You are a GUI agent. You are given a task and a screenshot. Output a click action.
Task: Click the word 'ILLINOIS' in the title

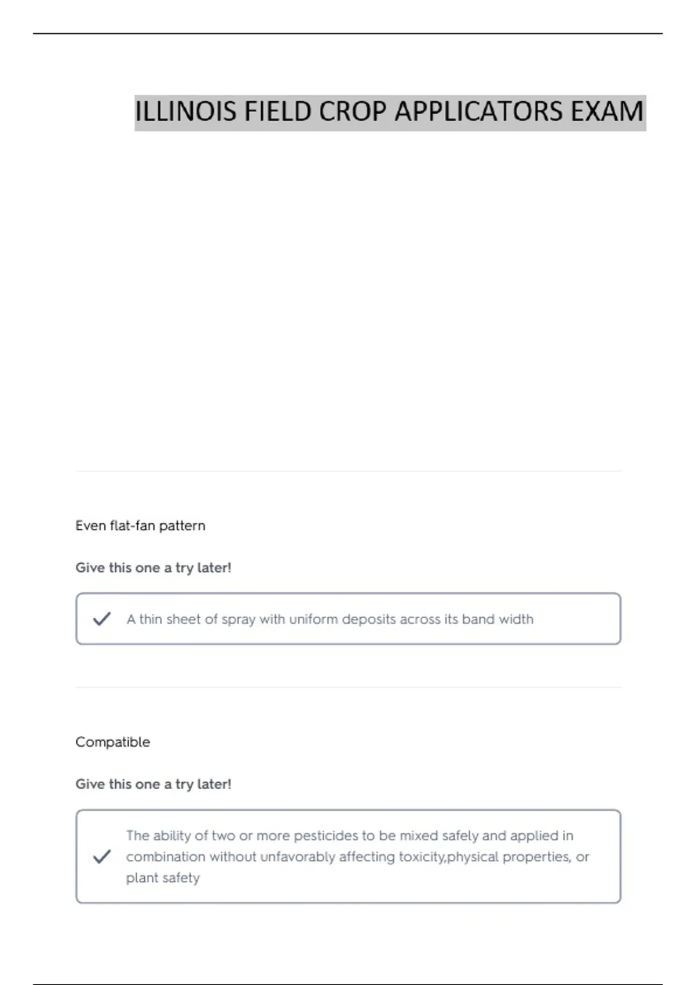[186, 112]
